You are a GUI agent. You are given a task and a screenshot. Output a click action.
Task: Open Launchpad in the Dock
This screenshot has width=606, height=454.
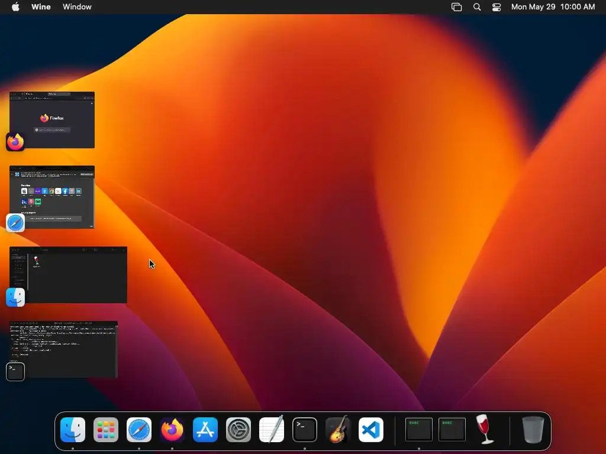click(106, 430)
